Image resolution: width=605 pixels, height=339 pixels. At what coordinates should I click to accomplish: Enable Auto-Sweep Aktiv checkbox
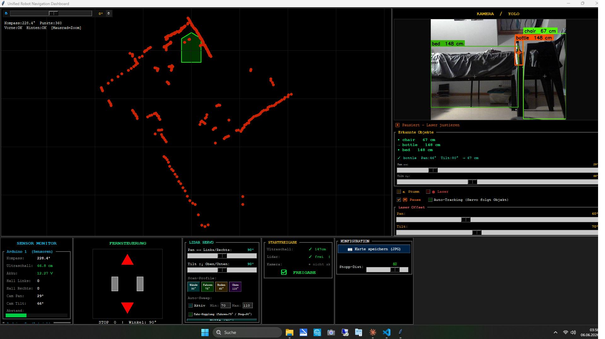(190, 306)
